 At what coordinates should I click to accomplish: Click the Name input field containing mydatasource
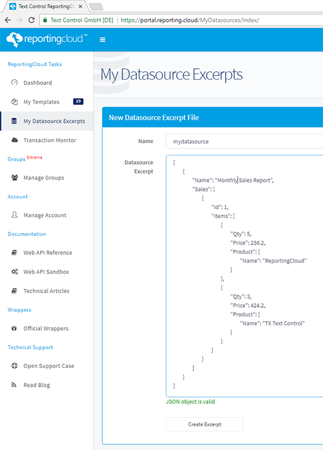[x=245, y=141]
